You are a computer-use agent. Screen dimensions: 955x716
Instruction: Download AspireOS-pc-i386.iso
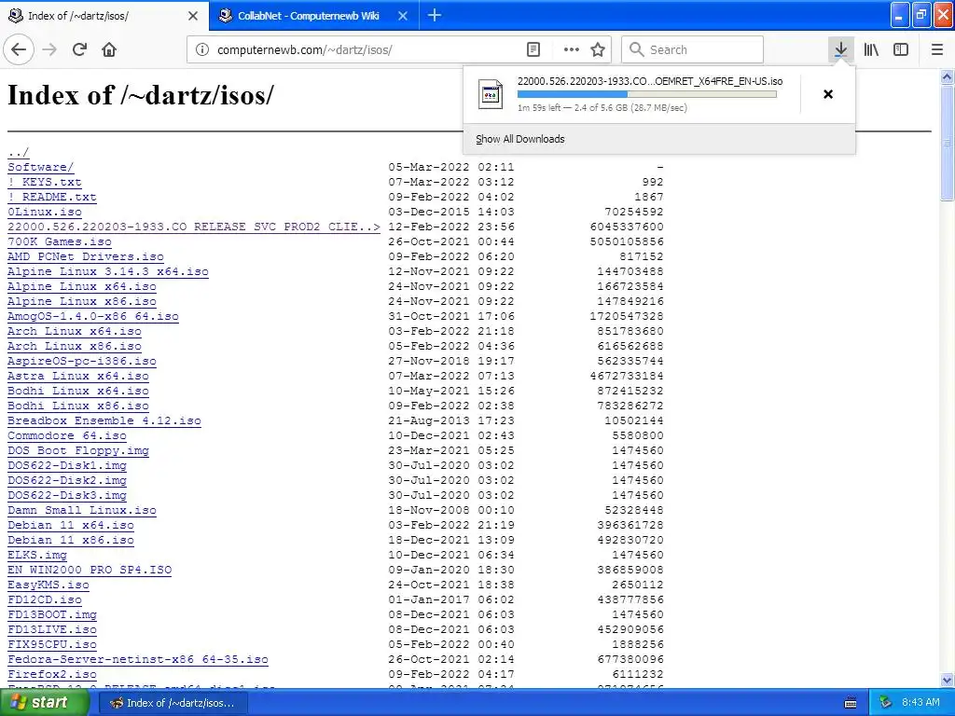point(82,361)
